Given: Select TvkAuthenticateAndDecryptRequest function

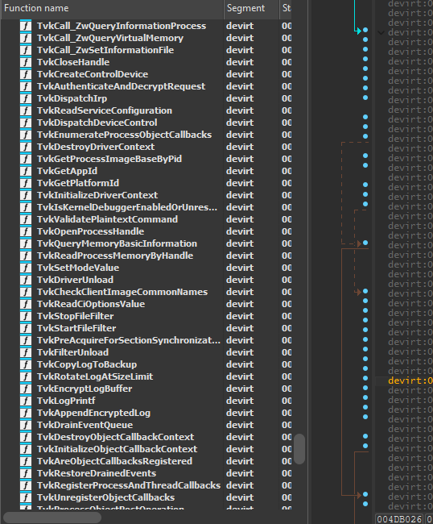Looking at the screenshot, I should click(121, 86).
